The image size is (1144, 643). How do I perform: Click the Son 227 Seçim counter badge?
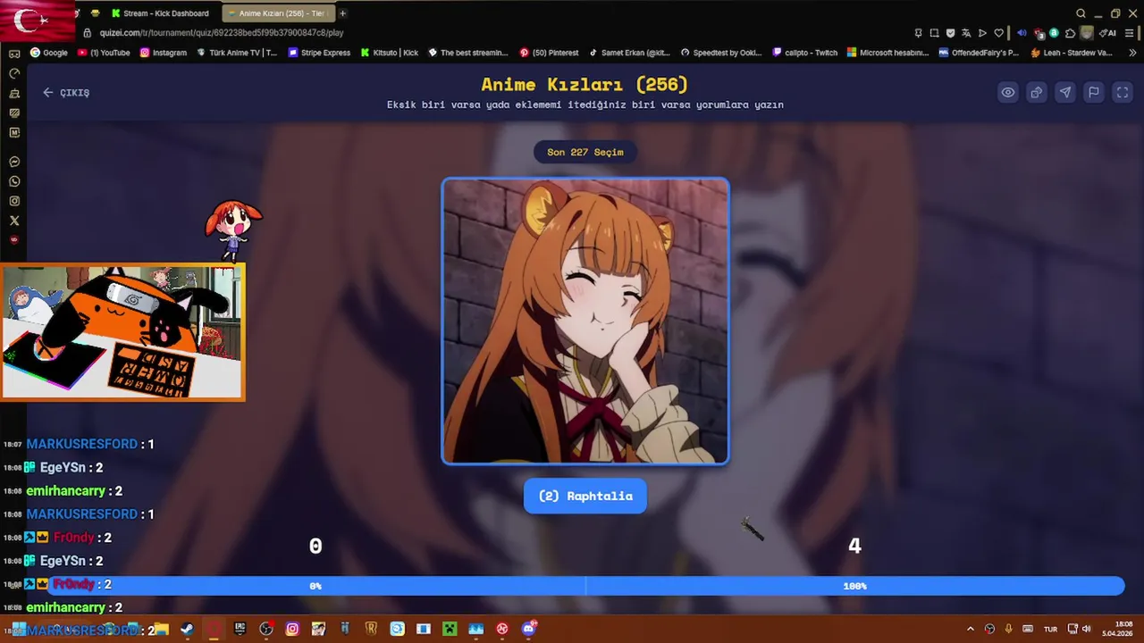pos(585,152)
